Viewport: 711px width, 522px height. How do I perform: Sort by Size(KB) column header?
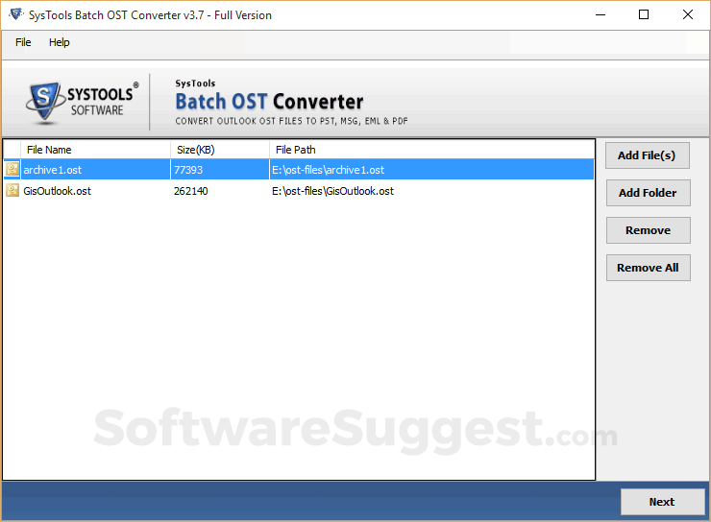(220, 150)
